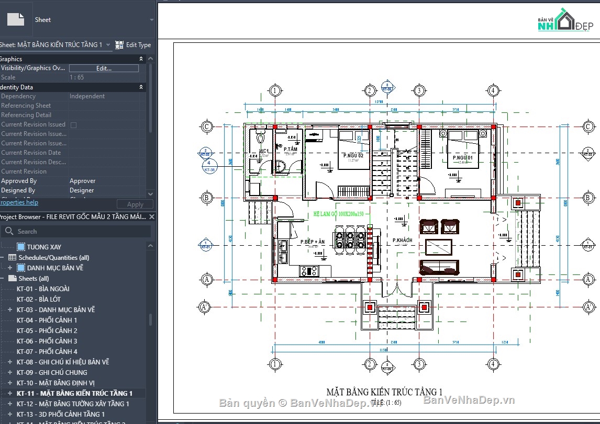Expand sheet KT-08 - GHI CHÚ KÍ HIỆU BẢN VẼ
Image resolution: width=600 pixels, height=424 pixels.
point(10,362)
